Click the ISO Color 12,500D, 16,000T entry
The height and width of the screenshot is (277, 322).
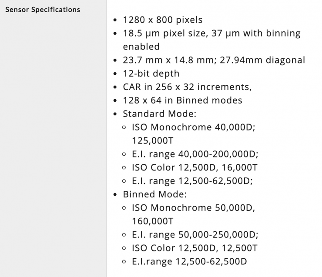(195, 167)
